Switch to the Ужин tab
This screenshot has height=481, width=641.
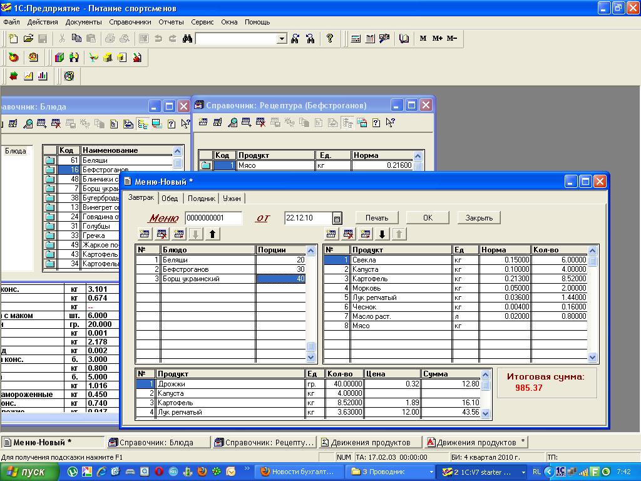click(232, 199)
